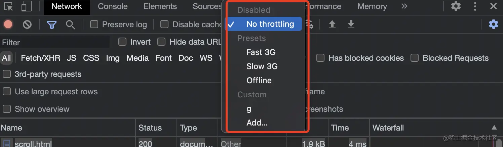
Task: Open the Elements tab
Action: coord(160,6)
